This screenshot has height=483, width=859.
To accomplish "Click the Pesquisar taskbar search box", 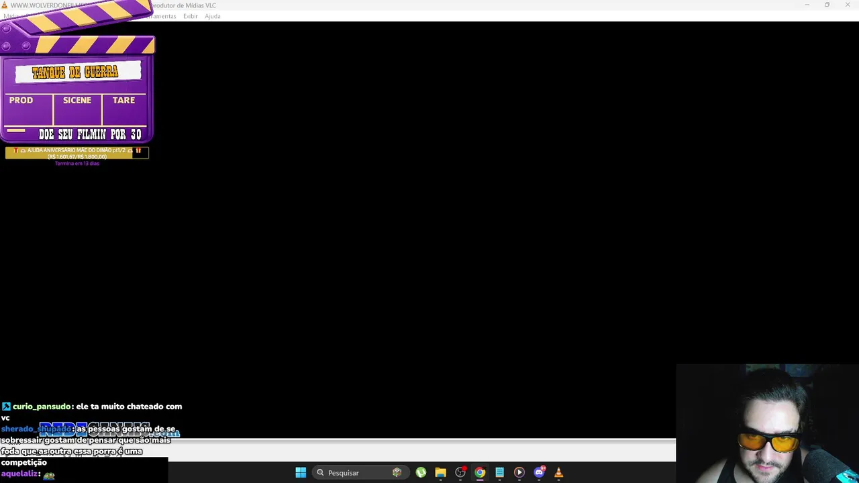I will coord(360,473).
